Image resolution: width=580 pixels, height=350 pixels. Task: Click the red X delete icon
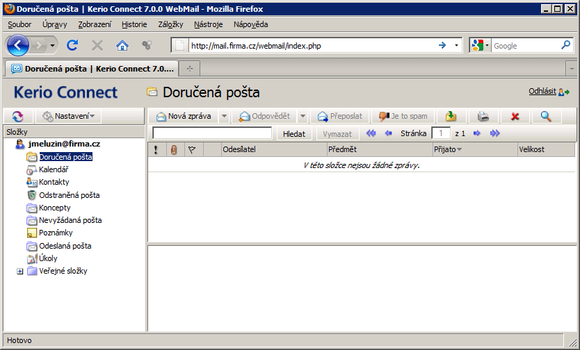[515, 116]
